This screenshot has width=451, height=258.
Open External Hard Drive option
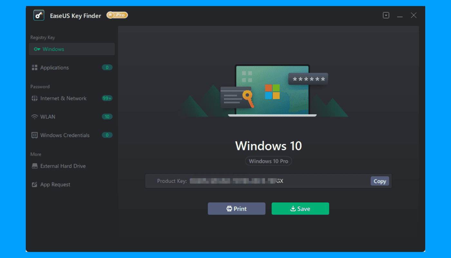(x=72, y=166)
